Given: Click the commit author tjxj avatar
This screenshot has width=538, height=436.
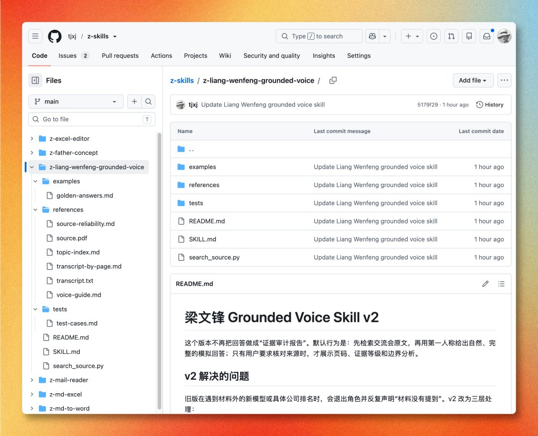Looking at the screenshot, I should click(x=180, y=105).
